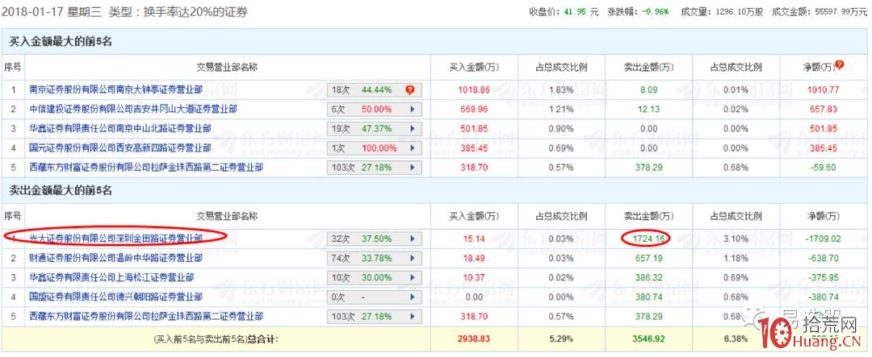The width and height of the screenshot is (872, 357).
Task: Select buy amount 669.96
Action: pyautogui.click(x=474, y=110)
